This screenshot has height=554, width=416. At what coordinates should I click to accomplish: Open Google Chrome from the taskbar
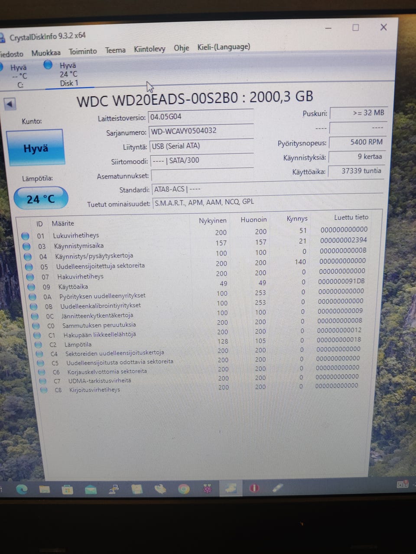pyautogui.click(x=184, y=489)
